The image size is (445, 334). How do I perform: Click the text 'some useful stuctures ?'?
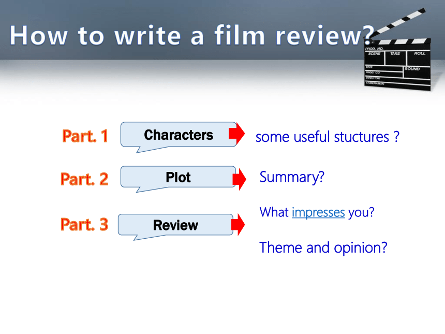327,137
